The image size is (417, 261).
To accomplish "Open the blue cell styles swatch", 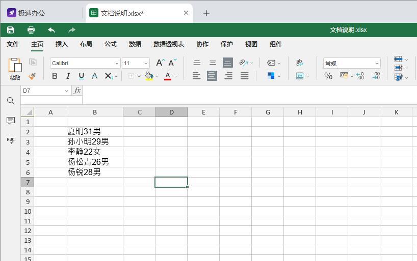I will pyautogui.click(x=271, y=76).
